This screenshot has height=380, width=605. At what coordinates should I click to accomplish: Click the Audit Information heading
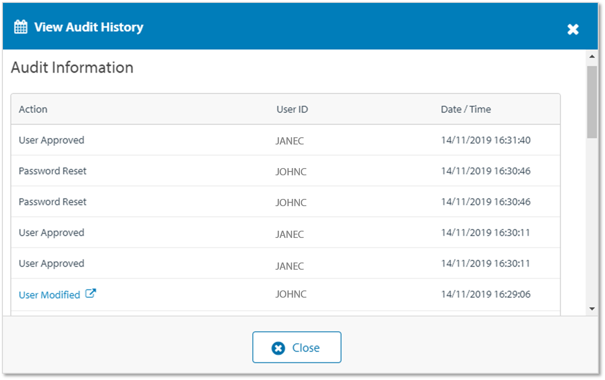coord(72,67)
